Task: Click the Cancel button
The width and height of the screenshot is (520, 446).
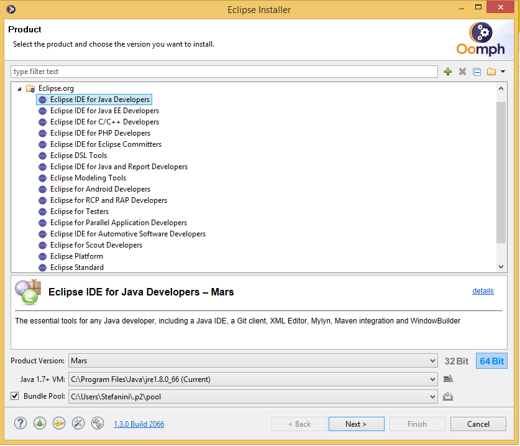Action: point(478,424)
